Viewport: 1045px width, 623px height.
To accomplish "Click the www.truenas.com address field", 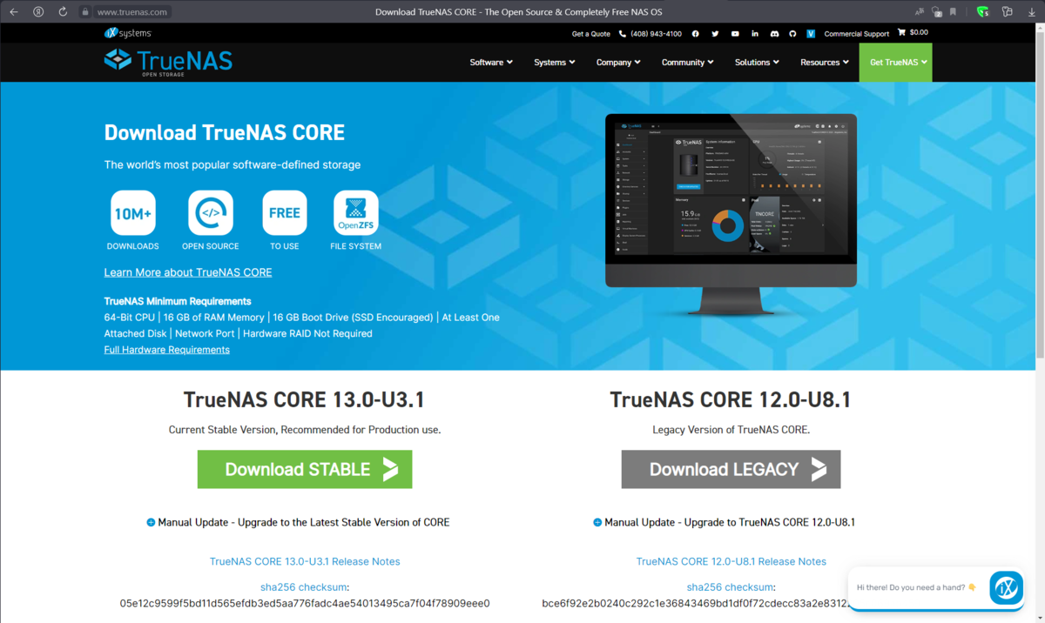I will click(132, 12).
